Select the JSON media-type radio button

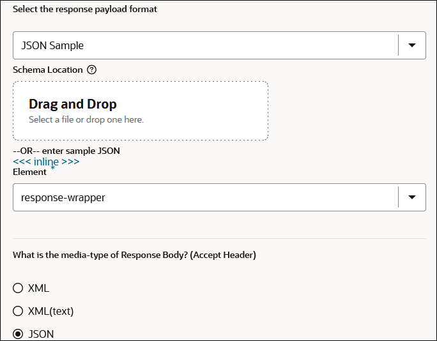(x=18, y=334)
